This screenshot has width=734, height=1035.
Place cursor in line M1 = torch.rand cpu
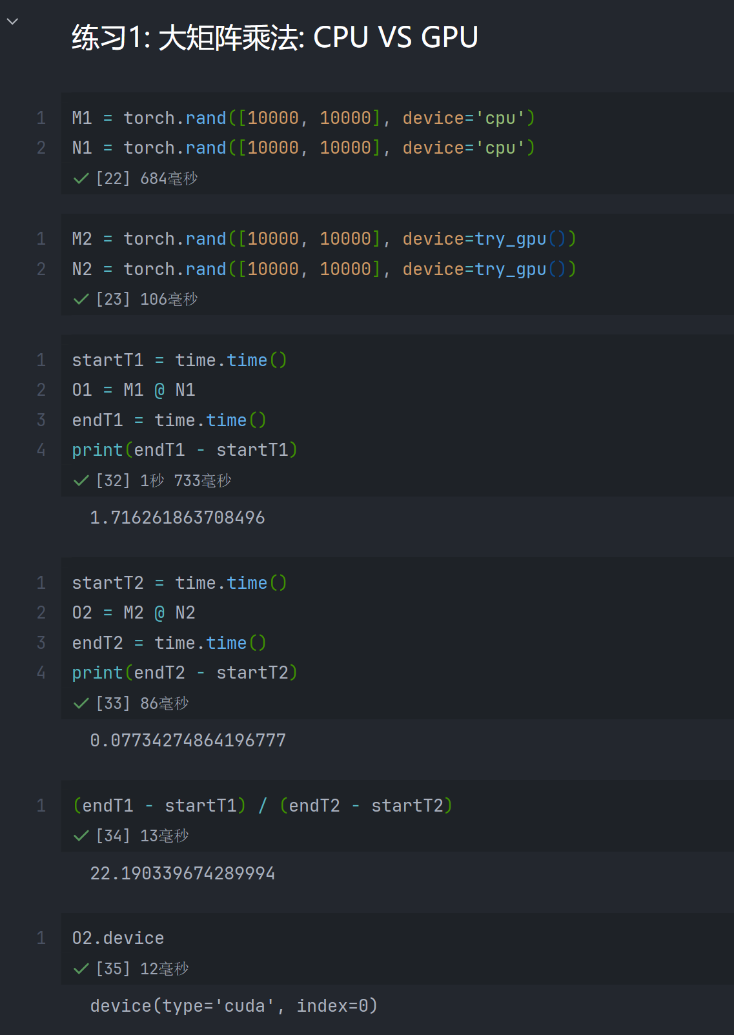pos(303,118)
